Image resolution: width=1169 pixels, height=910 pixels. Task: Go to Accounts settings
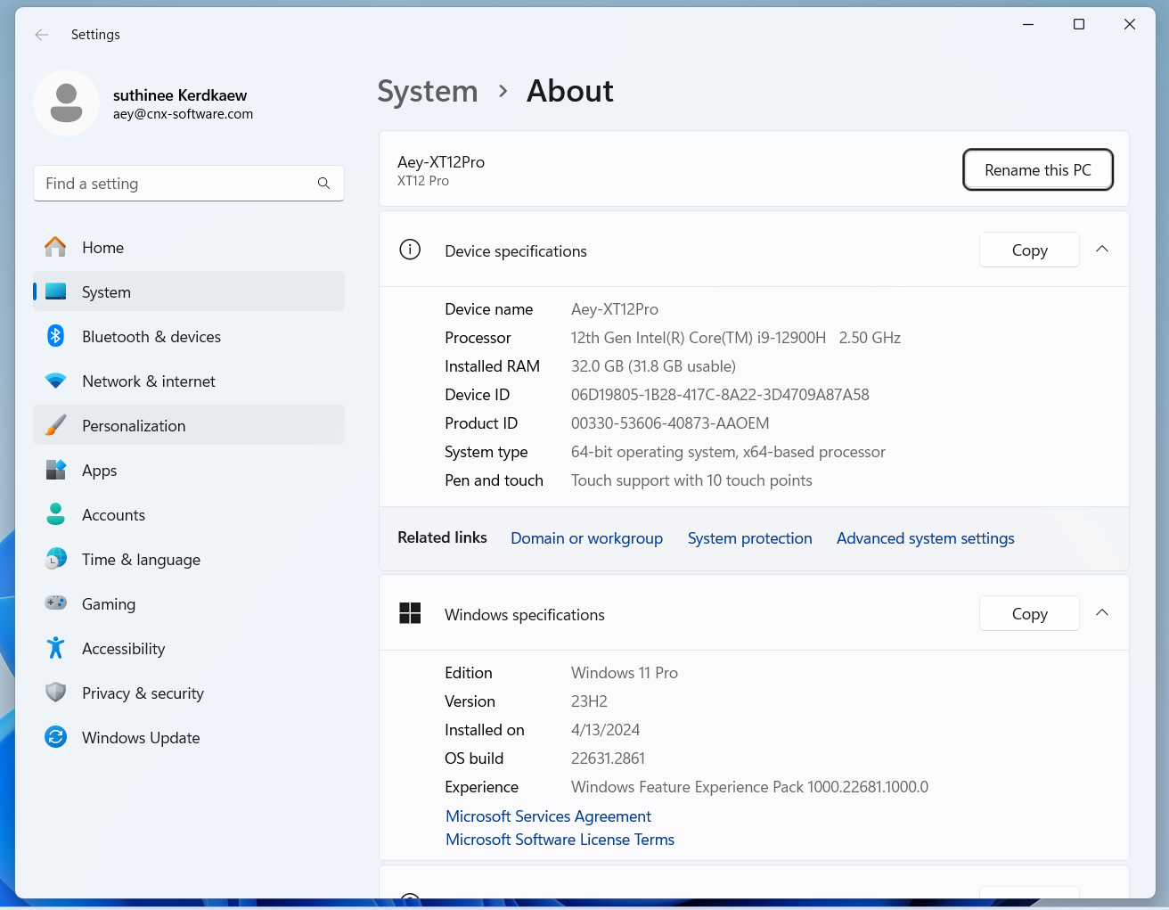tap(189, 514)
